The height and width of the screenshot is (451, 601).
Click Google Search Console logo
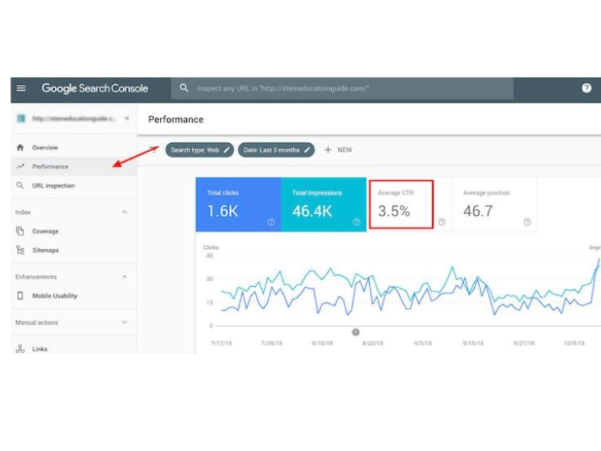[x=95, y=88]
